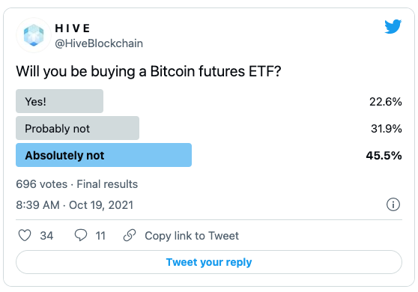Viewport: 418px width, 292px height.
Task: Click the 11 replies count
Action: pos(100,236)
